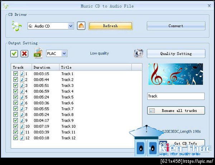Click the duration 00:07:19
This screenshot has height=165, width=215.
pyautogui.click(x=42, y=126)
